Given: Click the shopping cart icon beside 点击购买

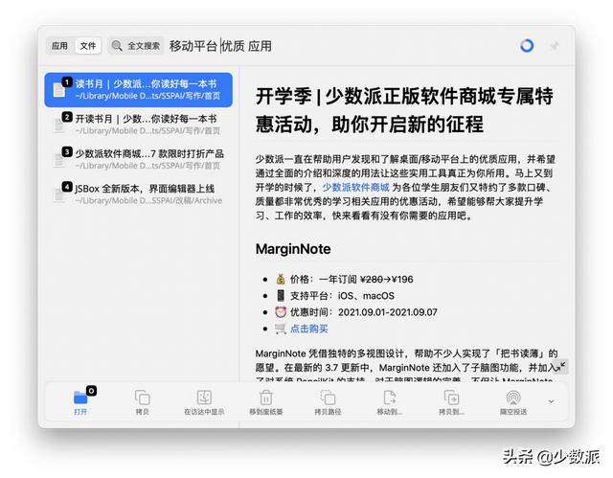Looking at the screenshot, I should (x=281, y=329).
